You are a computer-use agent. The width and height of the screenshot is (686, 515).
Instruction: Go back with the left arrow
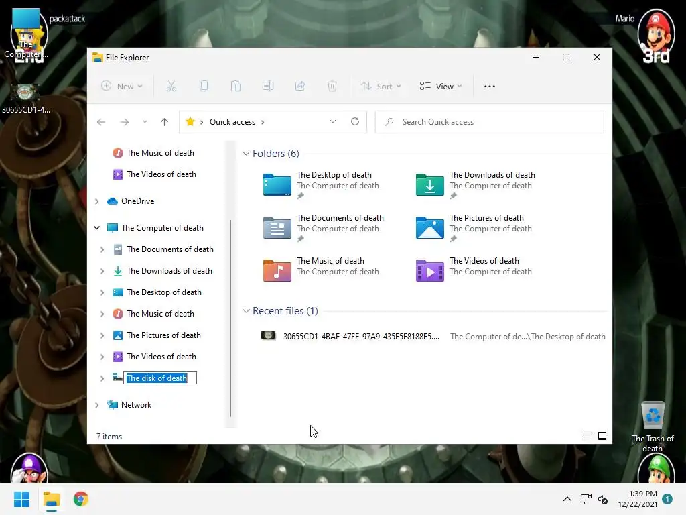point(101,122)
